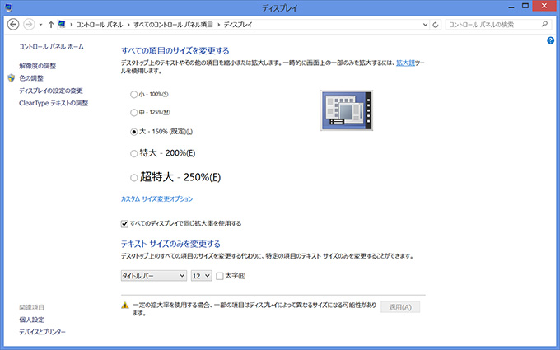Click the テキスト サイズのみを変更する heading

click(170, 244)
